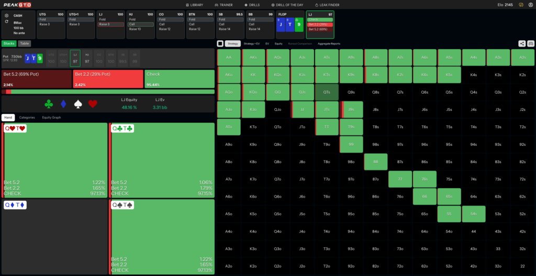
Task: Click the strategy frequency bar
Action: (108, 91)
